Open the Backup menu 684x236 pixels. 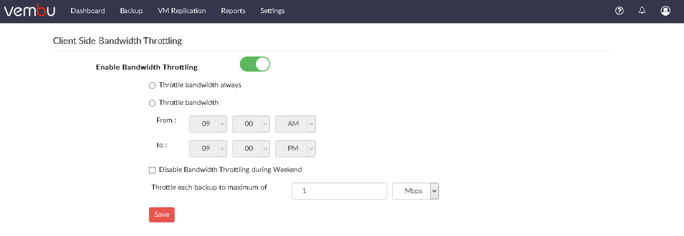131,11
